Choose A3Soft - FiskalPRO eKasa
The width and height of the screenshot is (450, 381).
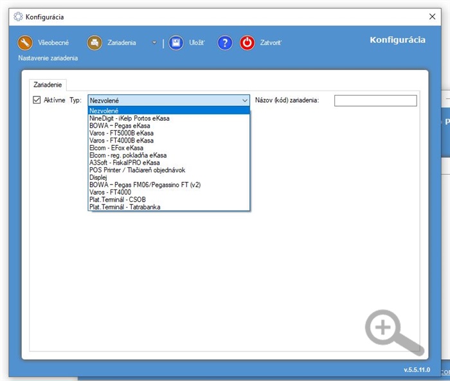(168, 163)
